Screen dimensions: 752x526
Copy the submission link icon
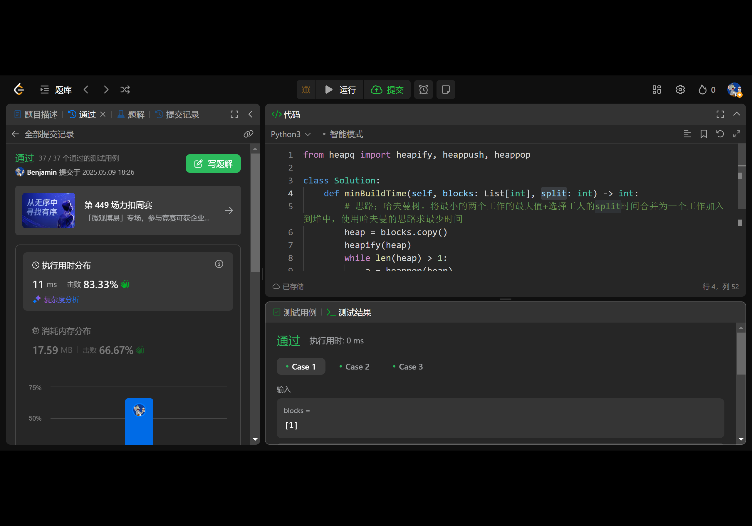click(248, 134)
